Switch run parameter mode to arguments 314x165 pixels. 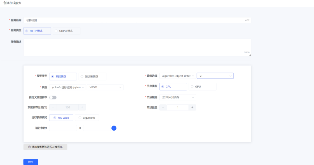87,118
